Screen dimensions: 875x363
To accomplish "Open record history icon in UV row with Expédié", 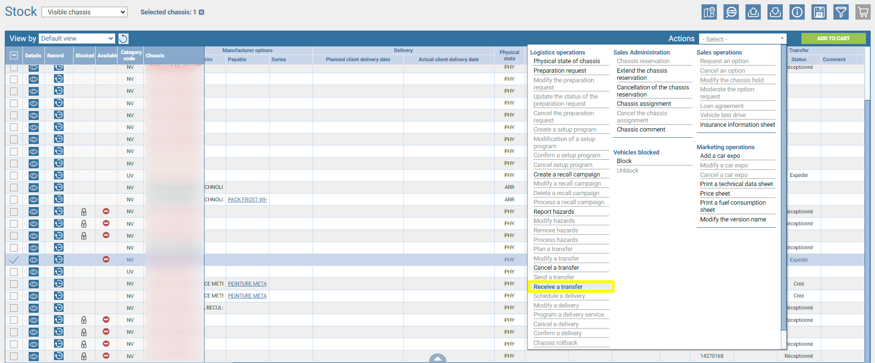I will pos(59,175).
